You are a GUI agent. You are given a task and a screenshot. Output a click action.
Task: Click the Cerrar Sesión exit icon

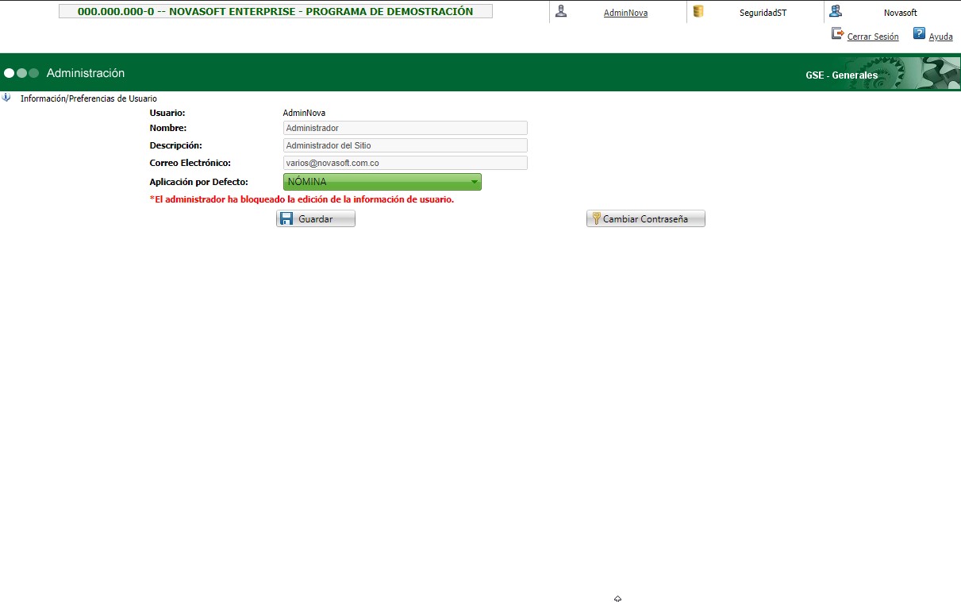838,33
